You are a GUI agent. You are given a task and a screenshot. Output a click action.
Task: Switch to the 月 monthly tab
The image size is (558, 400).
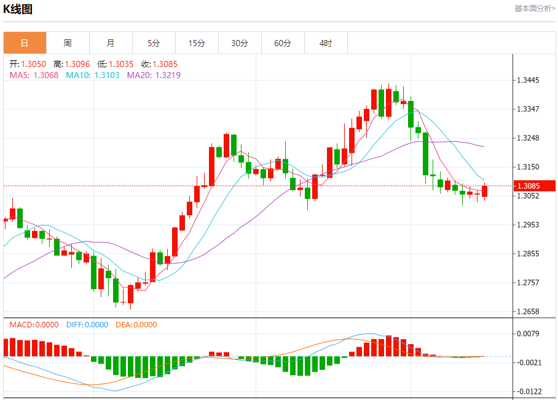[x=111, y=43]
